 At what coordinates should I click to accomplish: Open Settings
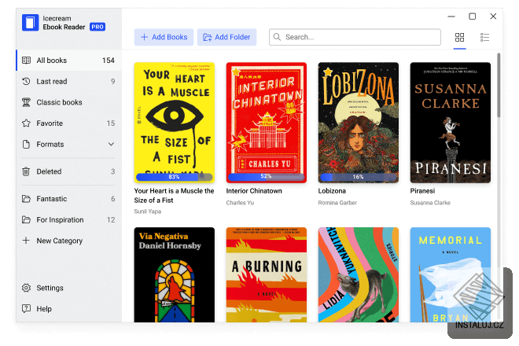pyautogui.click(x=69, y=288)
